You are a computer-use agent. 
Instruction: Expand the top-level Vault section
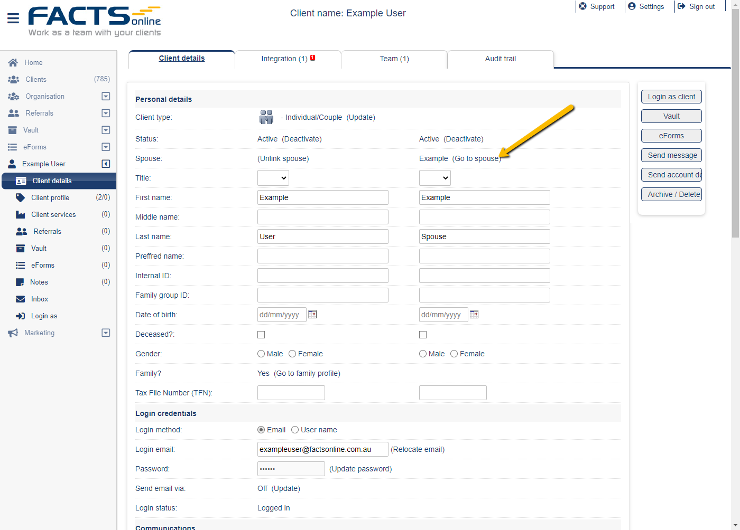106,130
